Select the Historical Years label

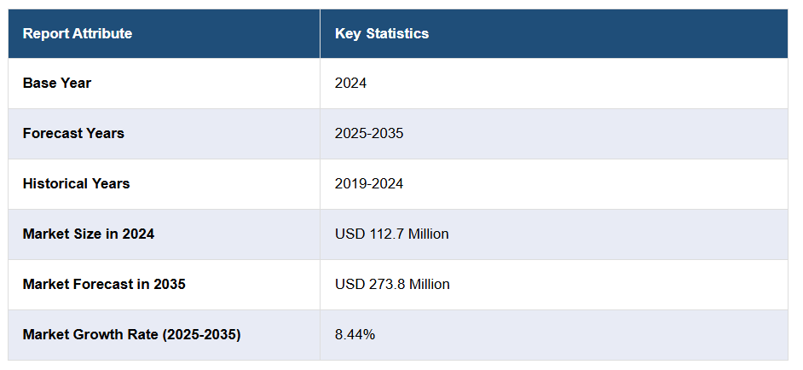(76, 184)
